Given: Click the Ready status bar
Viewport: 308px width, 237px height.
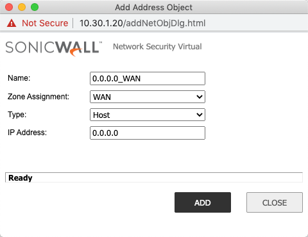Looking at the screenshot, I should [x=154, y=177].
